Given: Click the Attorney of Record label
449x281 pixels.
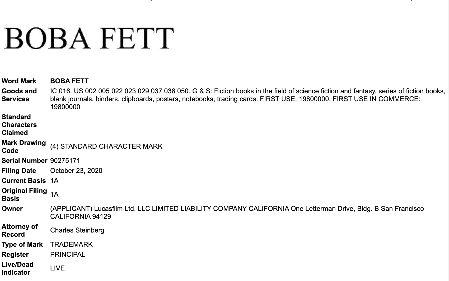Looking at the screenshot, I should click(20, 230).
